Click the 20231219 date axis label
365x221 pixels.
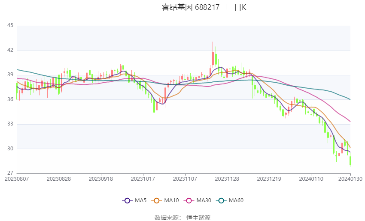269,179
